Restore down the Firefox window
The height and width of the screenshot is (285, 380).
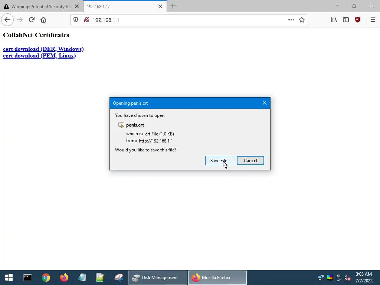[354, 6]
